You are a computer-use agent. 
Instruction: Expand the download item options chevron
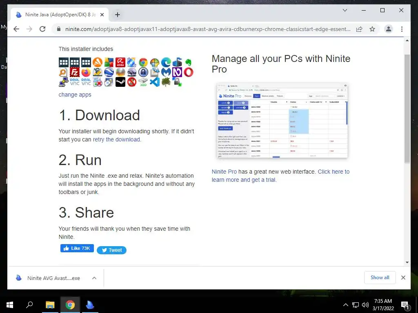click(94, 278)
